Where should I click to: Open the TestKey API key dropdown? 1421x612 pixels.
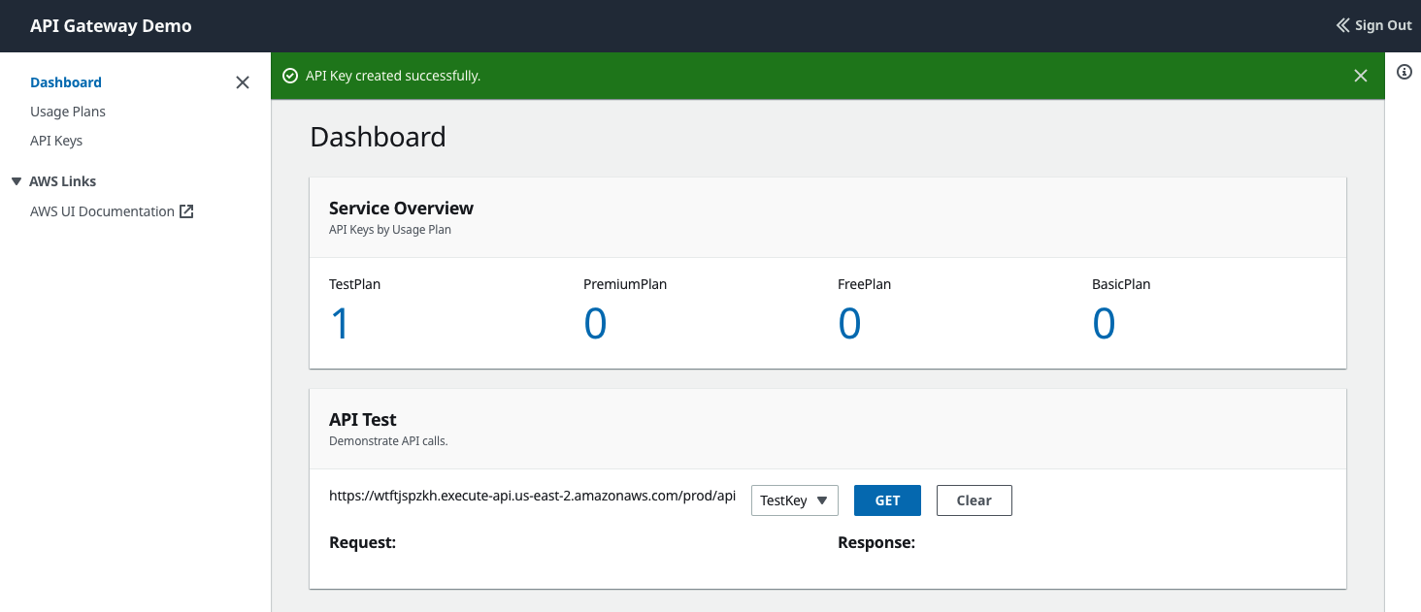pyautogui.click(x=794, y=500)
